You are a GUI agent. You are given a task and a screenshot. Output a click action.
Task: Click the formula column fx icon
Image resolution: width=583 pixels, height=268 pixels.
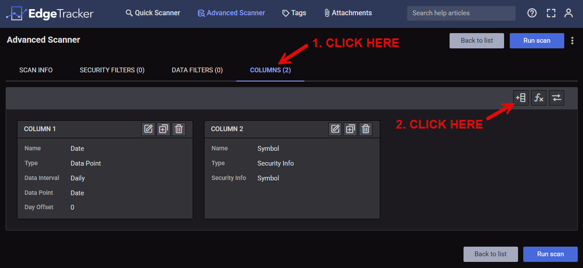point(539,98)
